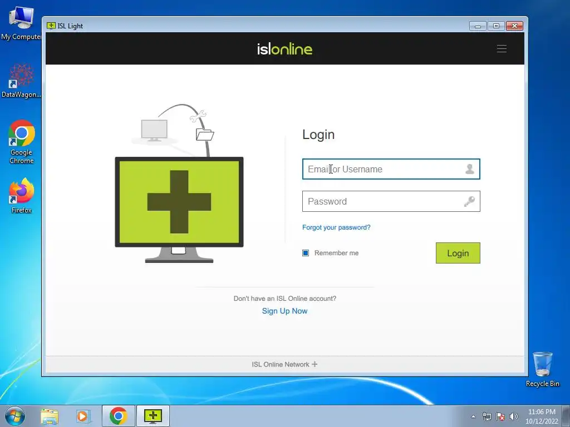Click the islonline logo in header

pos(284,49)
